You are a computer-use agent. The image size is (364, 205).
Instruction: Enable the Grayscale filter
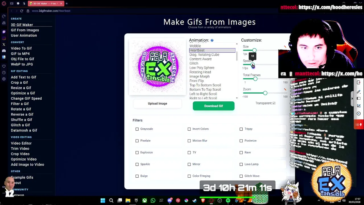click(137, 129)
